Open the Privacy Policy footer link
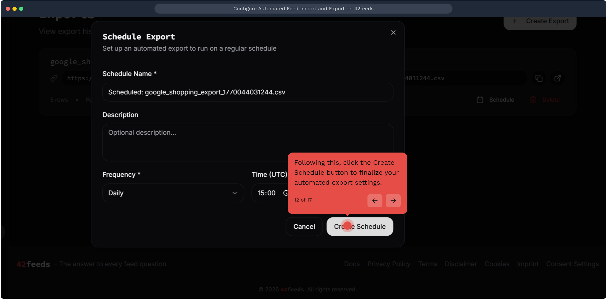Image resolution: width=607 pixels, height=299 pixels. (389, 264)
